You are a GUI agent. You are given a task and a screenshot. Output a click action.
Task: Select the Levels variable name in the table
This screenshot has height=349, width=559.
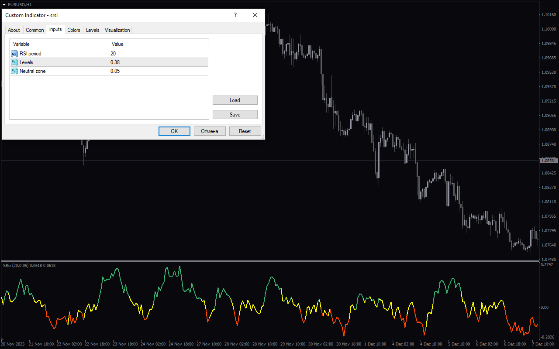26,62
